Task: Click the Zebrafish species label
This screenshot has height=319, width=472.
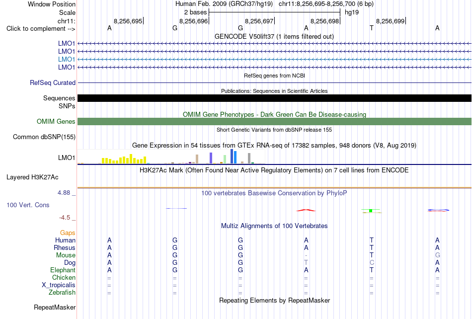Action: [x=62, y=292]
